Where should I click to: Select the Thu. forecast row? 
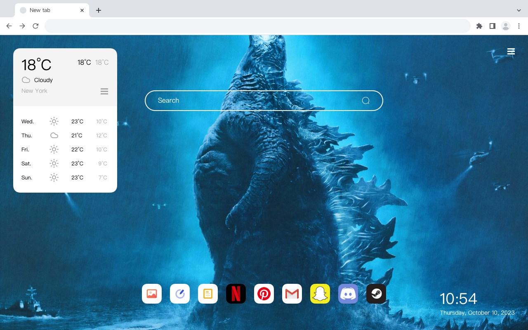point(65,135)
